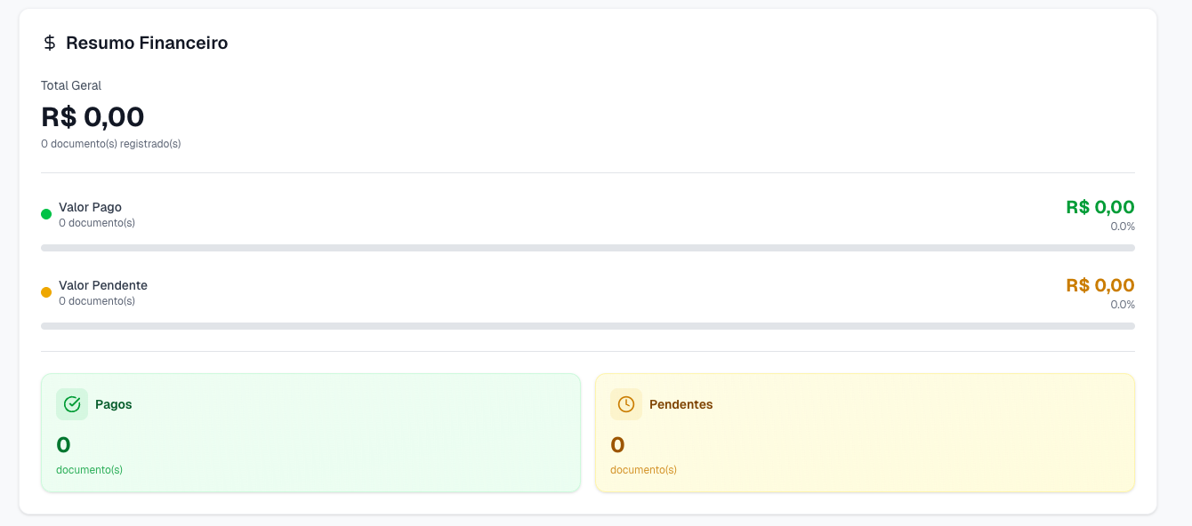Image resolution: width=1192 pixels, height=526 pixels.
Task: Click the Valor Pago label
Action: tap(90, 207)
